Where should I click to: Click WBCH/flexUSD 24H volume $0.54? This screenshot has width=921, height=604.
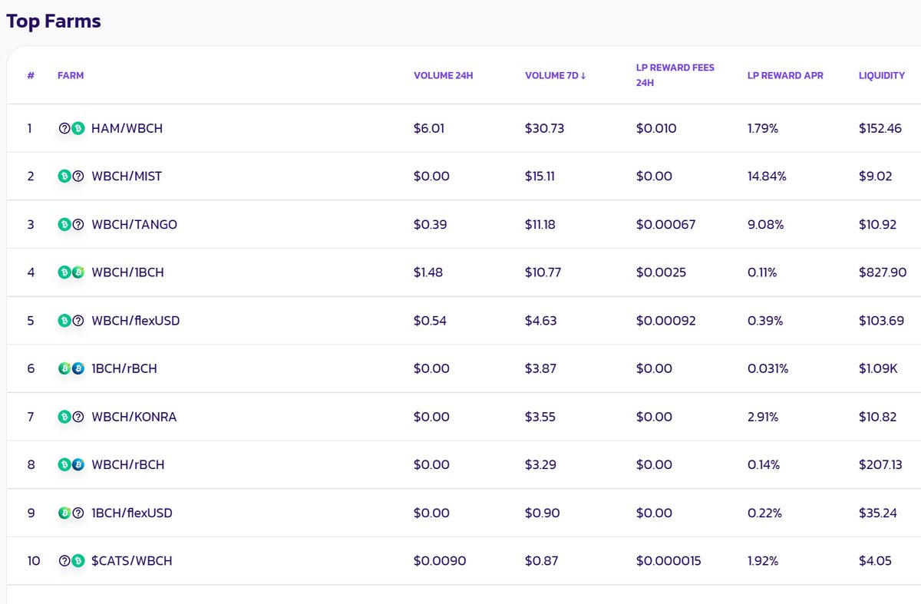pos(430,320)
